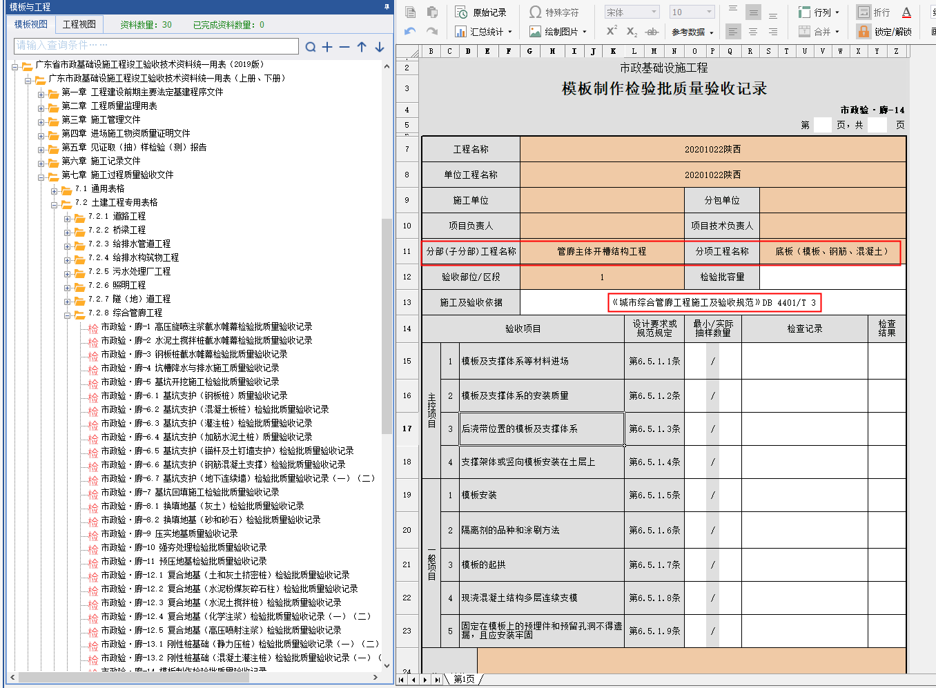Align text right
Screen dimensions: 936x688
click(x=773, y=32)
